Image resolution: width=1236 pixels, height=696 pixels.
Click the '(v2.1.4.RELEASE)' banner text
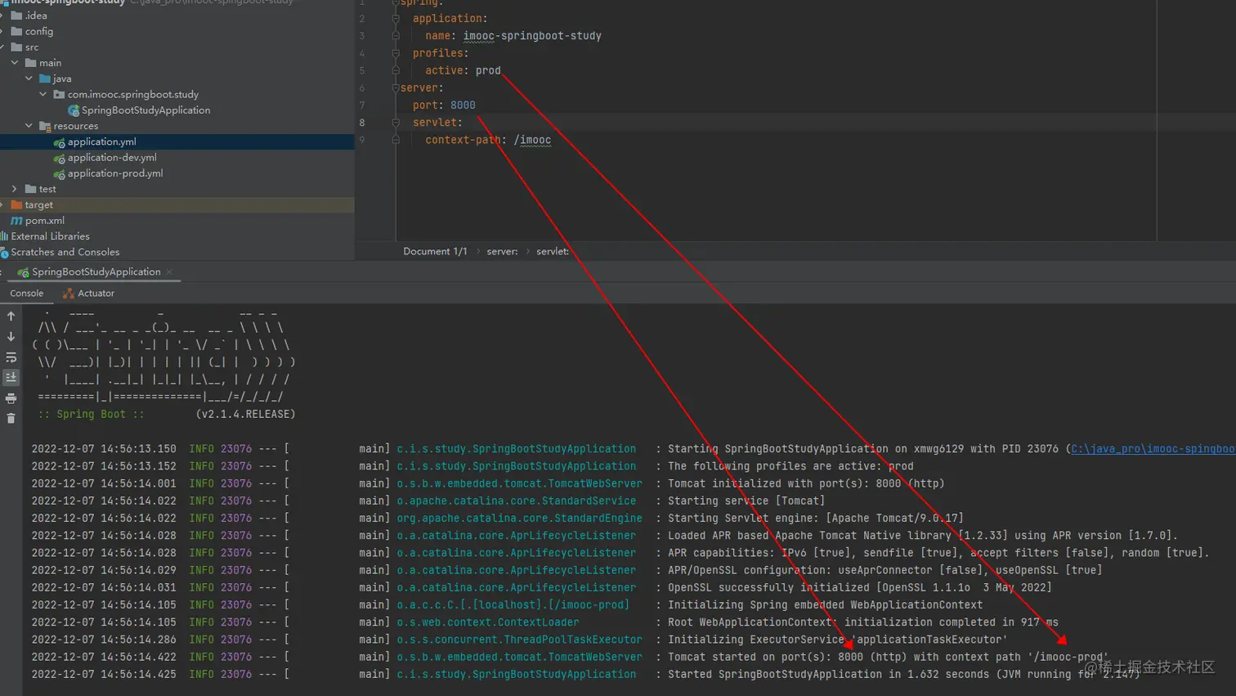point(246,415)
